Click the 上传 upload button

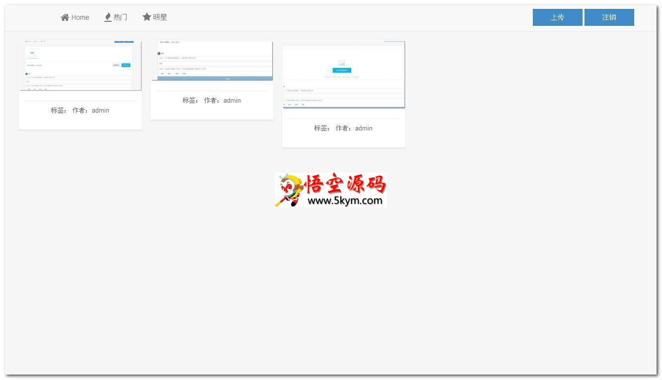[557, 17]
